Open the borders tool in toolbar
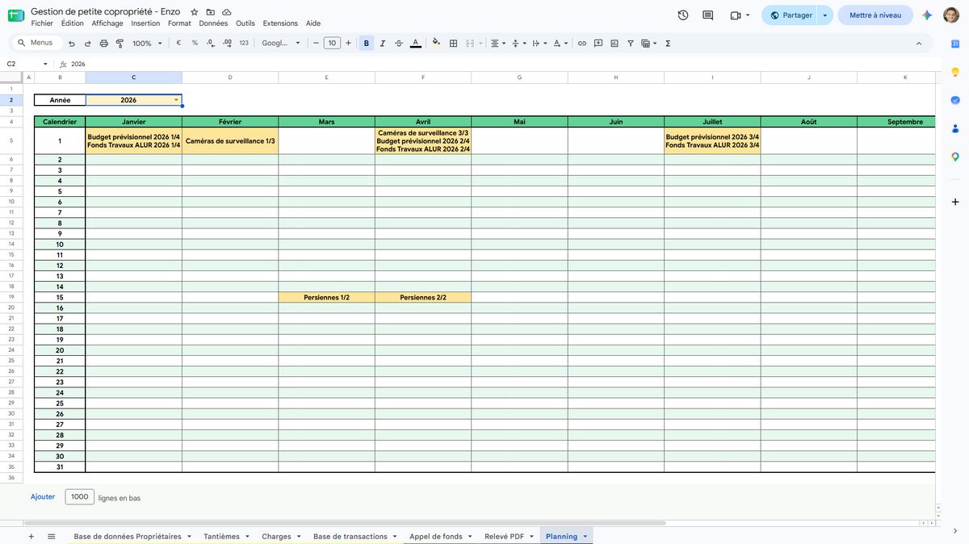969x544 pixels. (454, 44)
